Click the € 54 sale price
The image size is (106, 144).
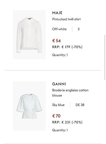[x=56, y=41]
